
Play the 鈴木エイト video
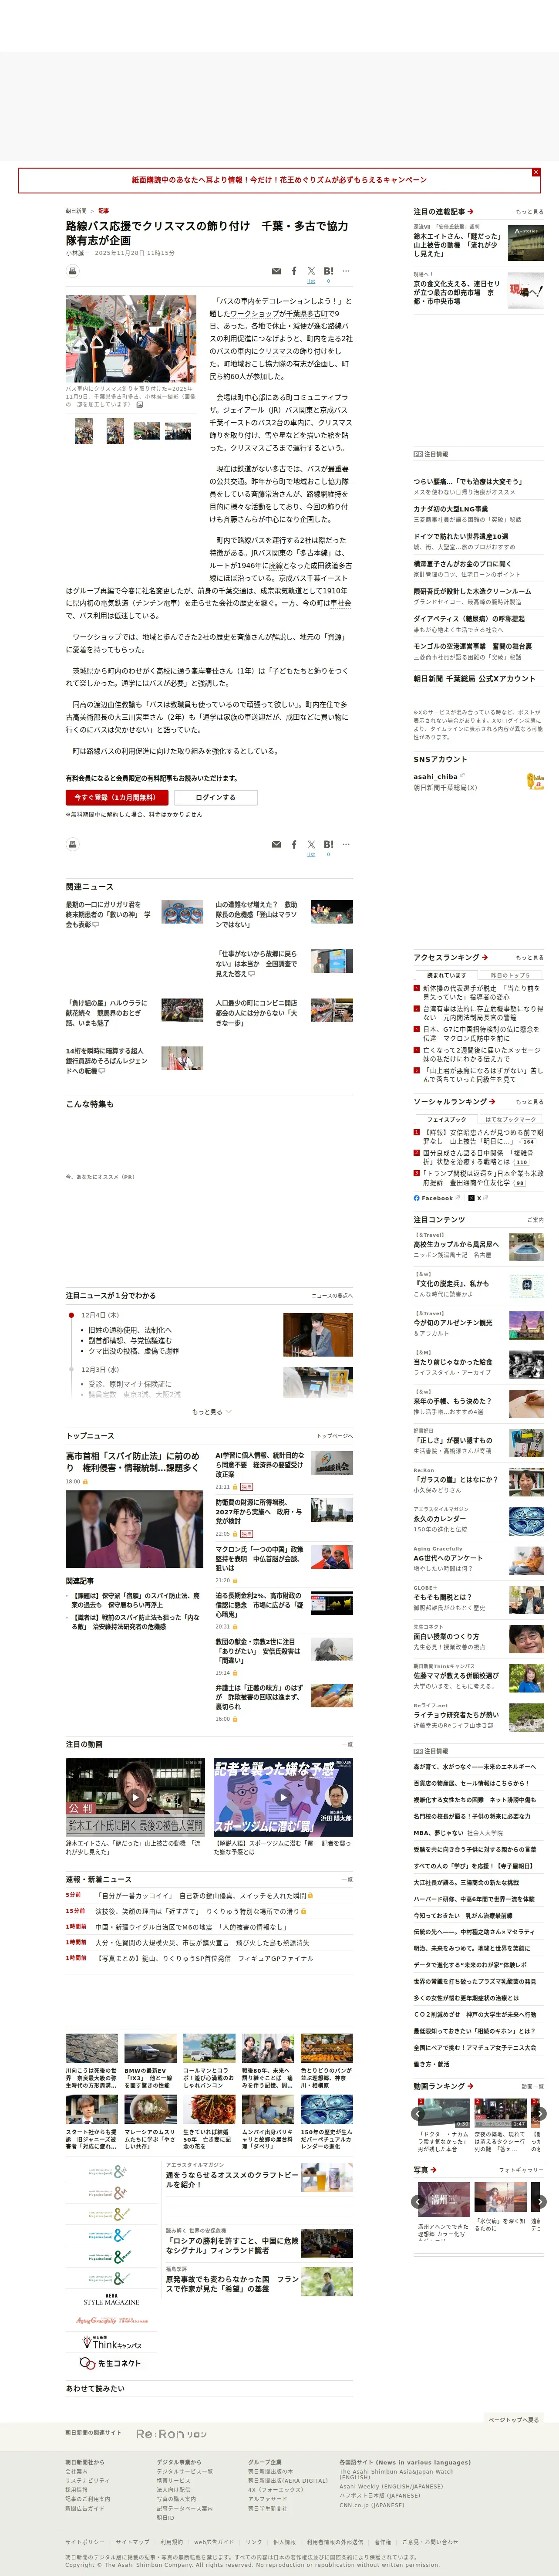pyautogui.click(x=135, y=1797)
